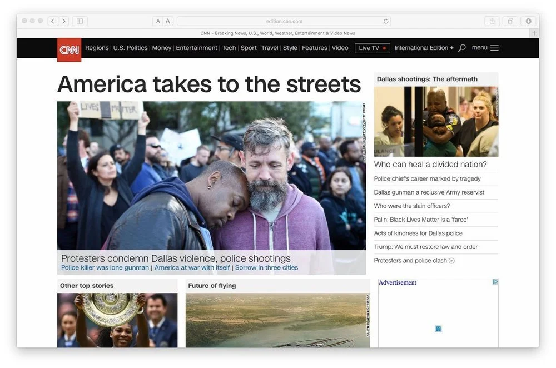Open Police killer was lone gunman link
The image size is (556, 368).
tap(105, 268)
